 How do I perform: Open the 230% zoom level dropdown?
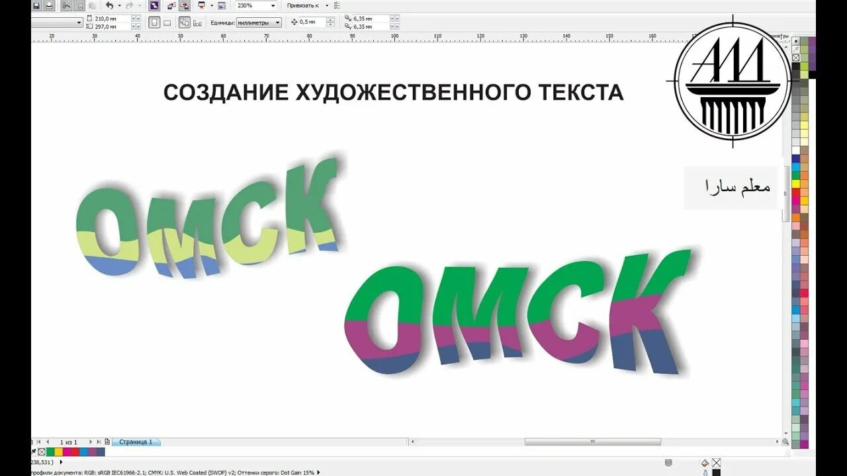pyautogui.click(x=273, y=6)
